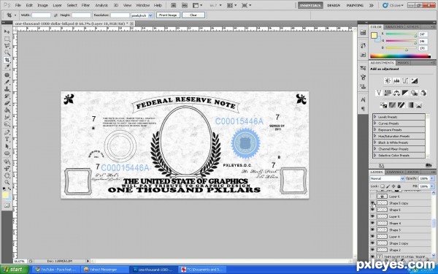Select the Paint Bucket tool
Viewport: 438px width, 274px height.
(7, 110)
